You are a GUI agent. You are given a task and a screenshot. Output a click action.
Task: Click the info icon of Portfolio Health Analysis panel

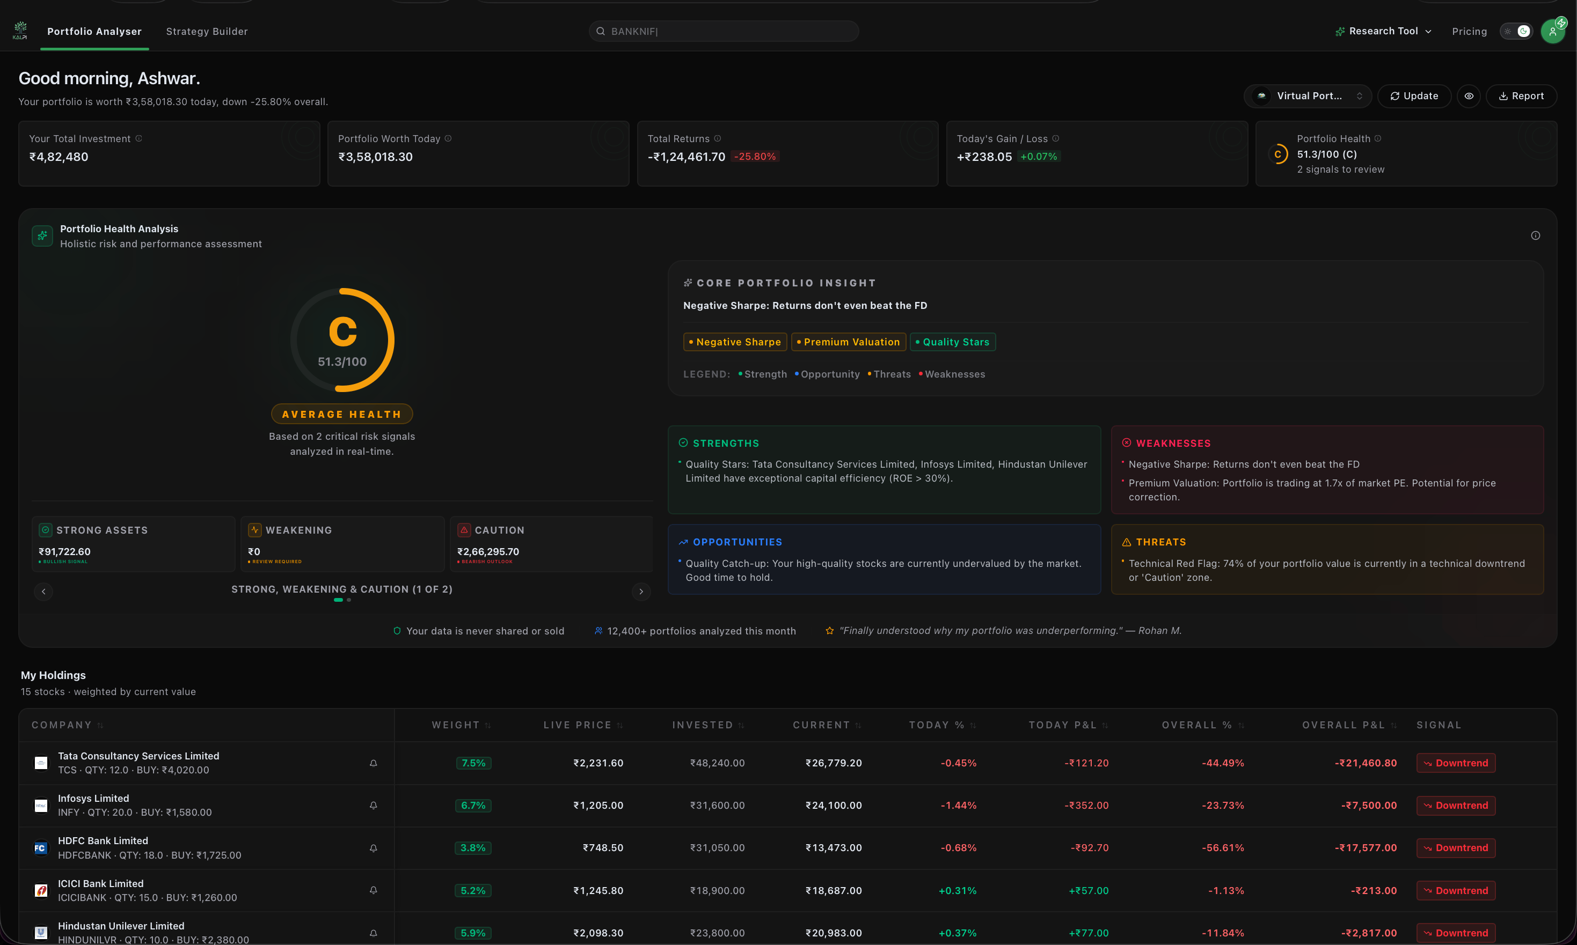point(1536,235)
